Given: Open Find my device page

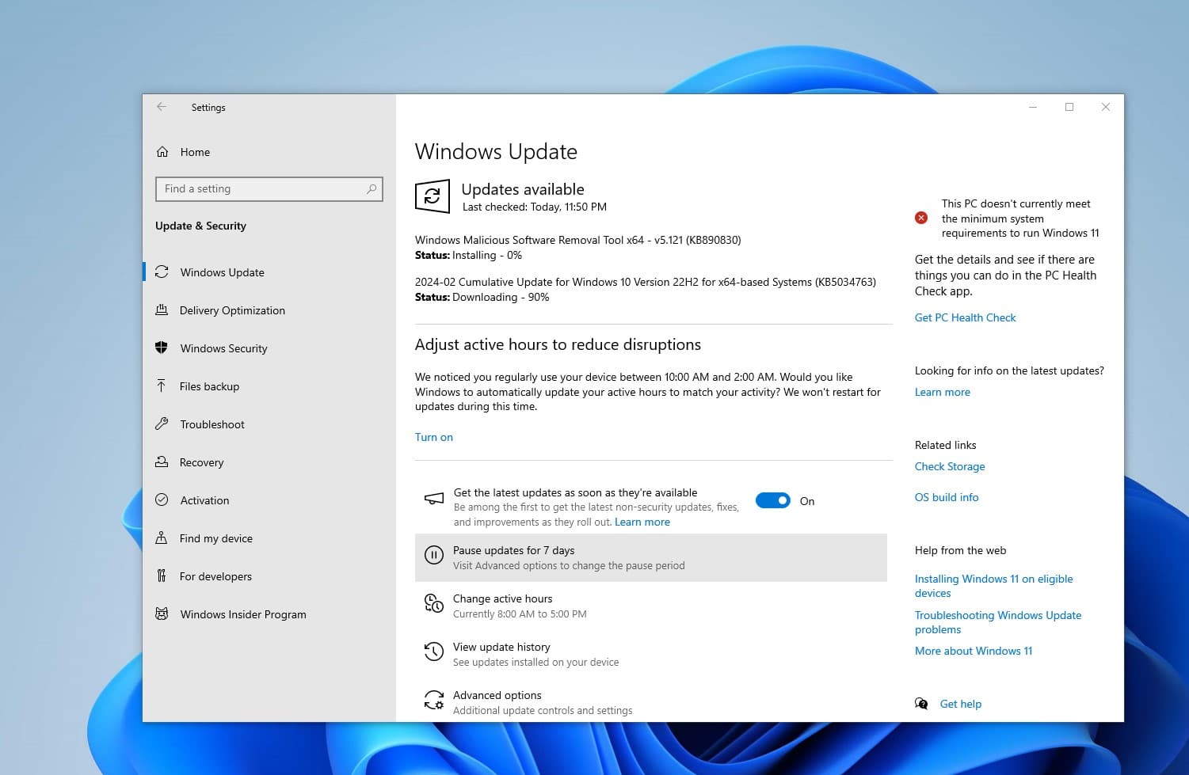Looking at the screenshot, I should 269,538.
